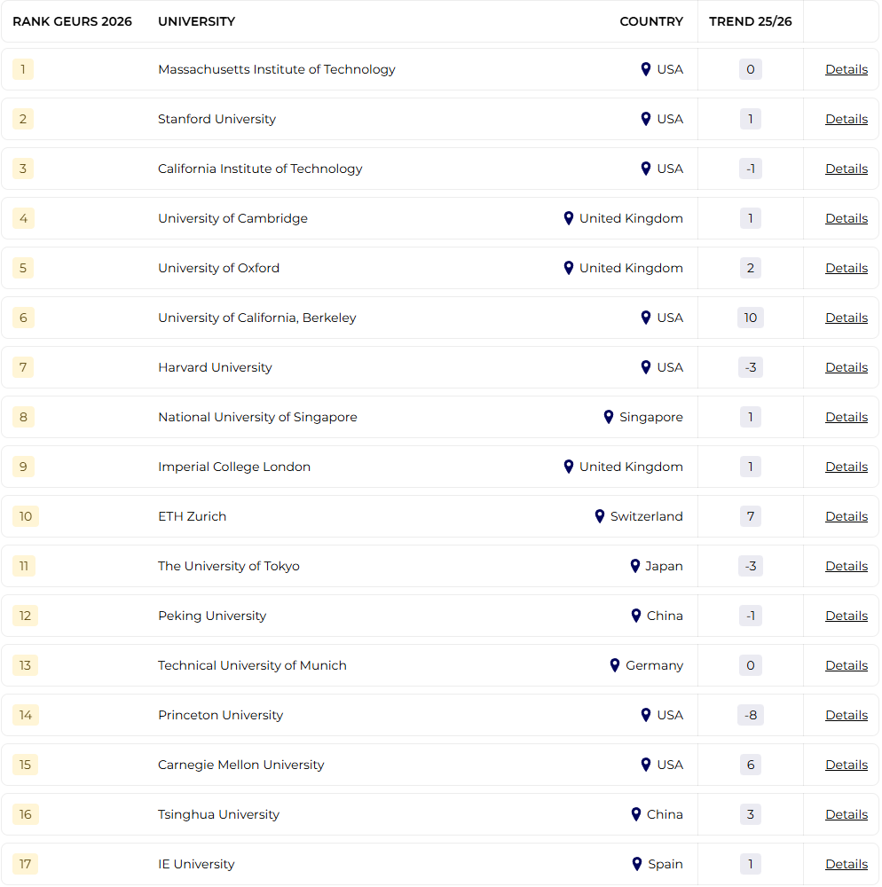
Task: Click the location pin beside Japan
Action: tap(635, 566)
